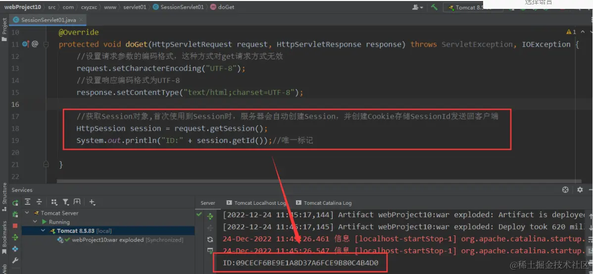The width and height of the screenshot is (593, 274).
Task: Fold the doGet method at line 11
Action: (46, 44)
